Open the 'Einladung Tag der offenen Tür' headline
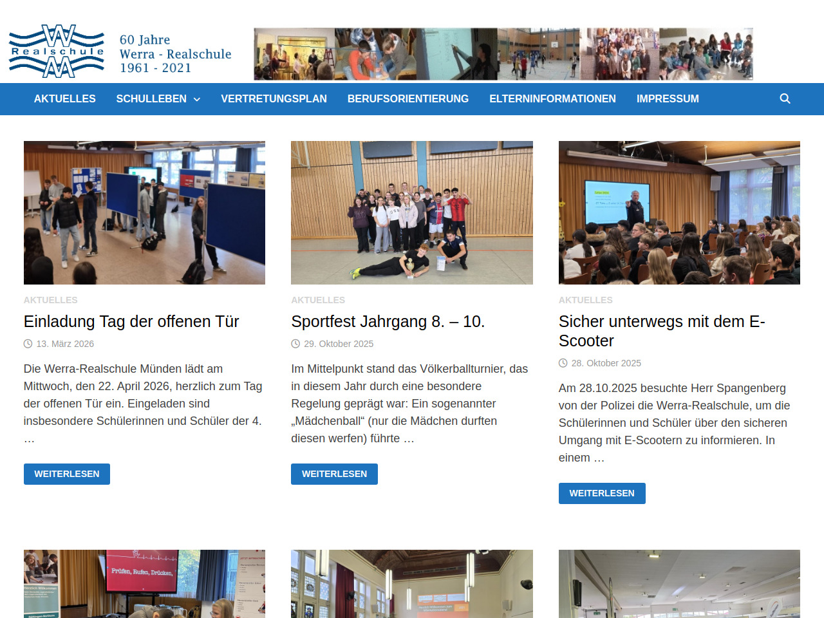 coord(131,321)
